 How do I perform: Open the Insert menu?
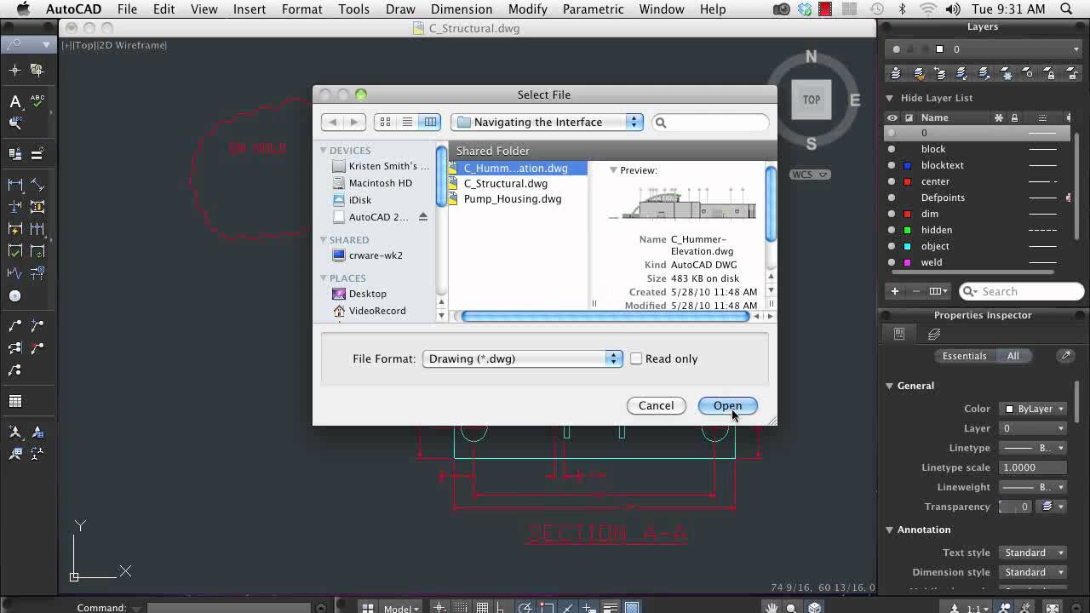[250, 9]
